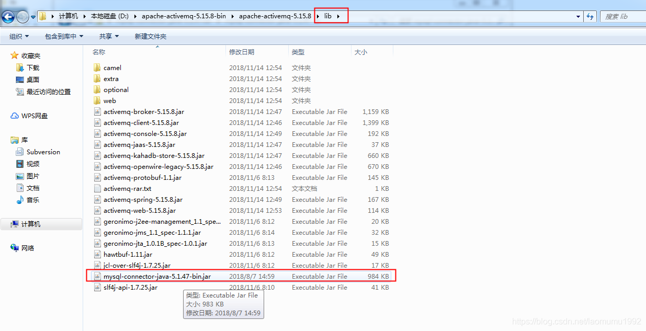
Task: Select the apache-activemq-5.15.8 breadcrumb segment
Action: click(275, 16)
